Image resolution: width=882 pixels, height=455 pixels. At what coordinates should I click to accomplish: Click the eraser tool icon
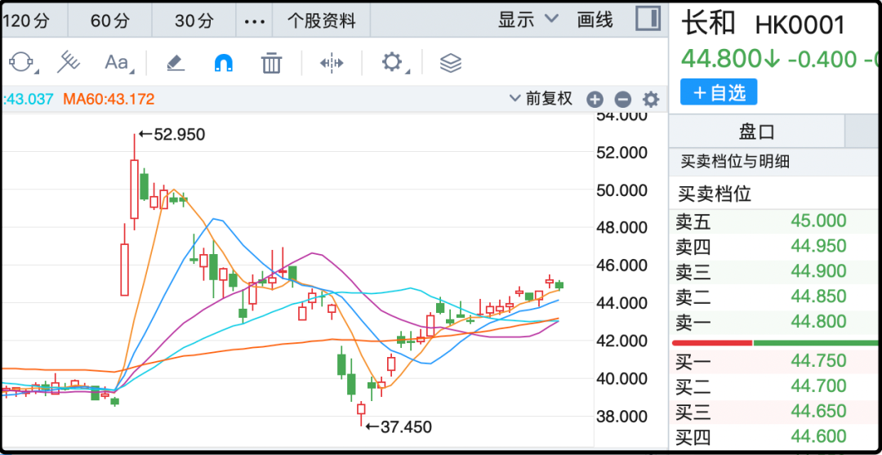click(x=175, y=62)
